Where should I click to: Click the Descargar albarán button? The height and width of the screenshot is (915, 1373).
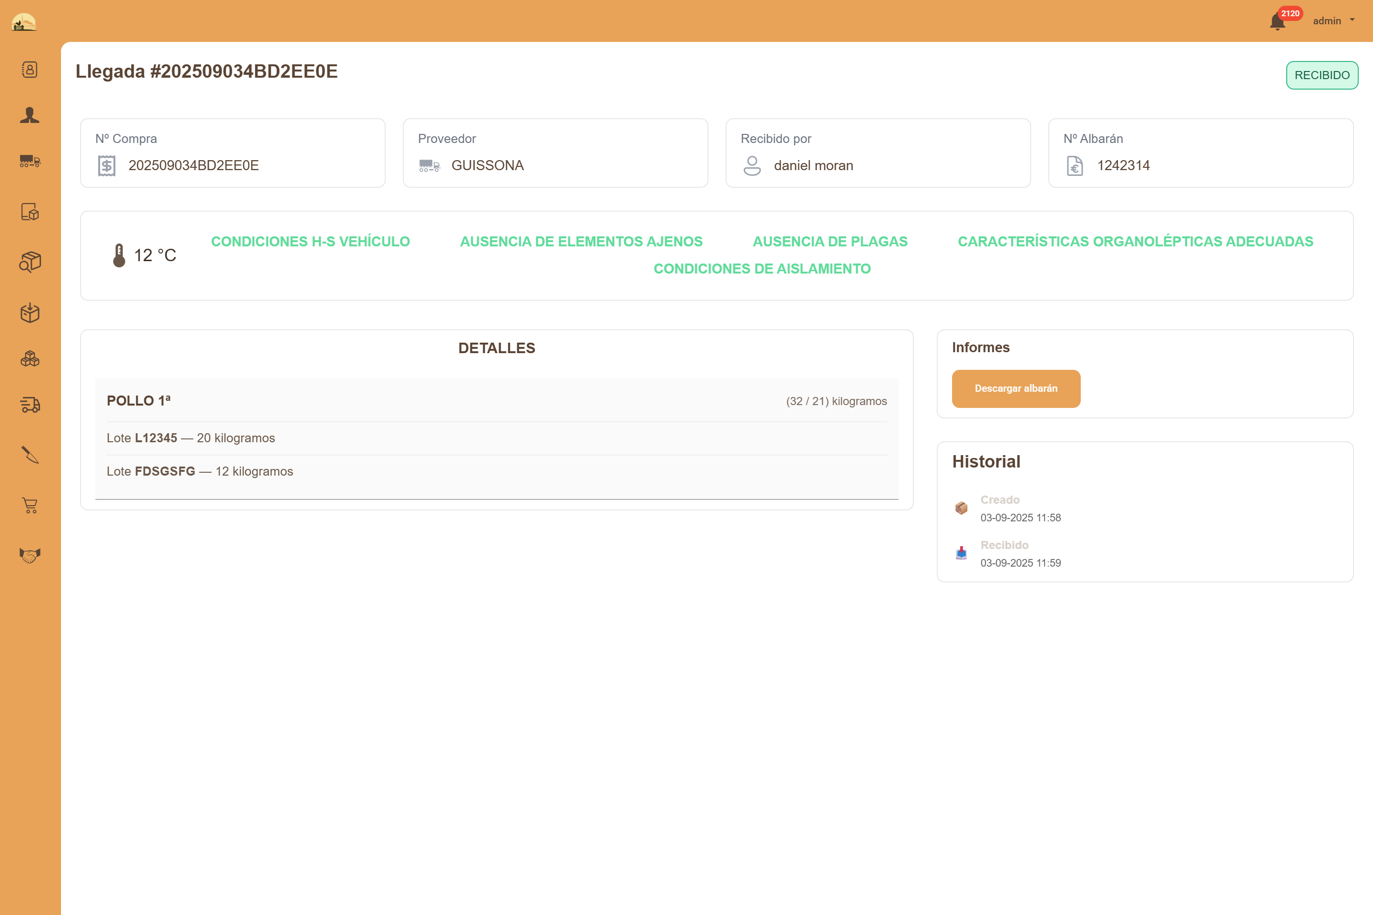pyautogui.click(x=1016, y=389)
